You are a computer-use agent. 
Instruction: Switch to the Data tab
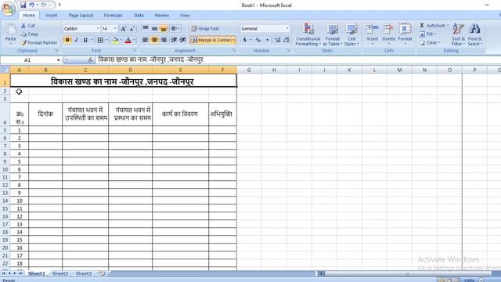coord(139,15)
